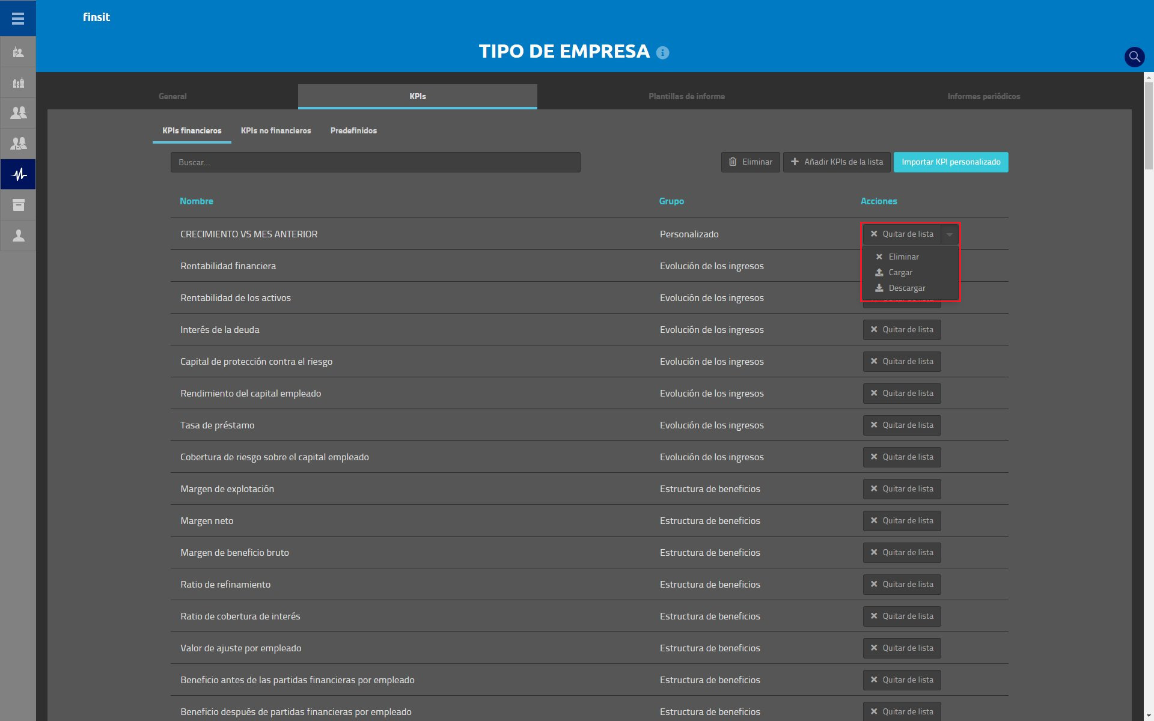The height and width of the screenshot is (721, 1154).
Task: Switch to KPIs no financieros subtab
Action: 276,130
